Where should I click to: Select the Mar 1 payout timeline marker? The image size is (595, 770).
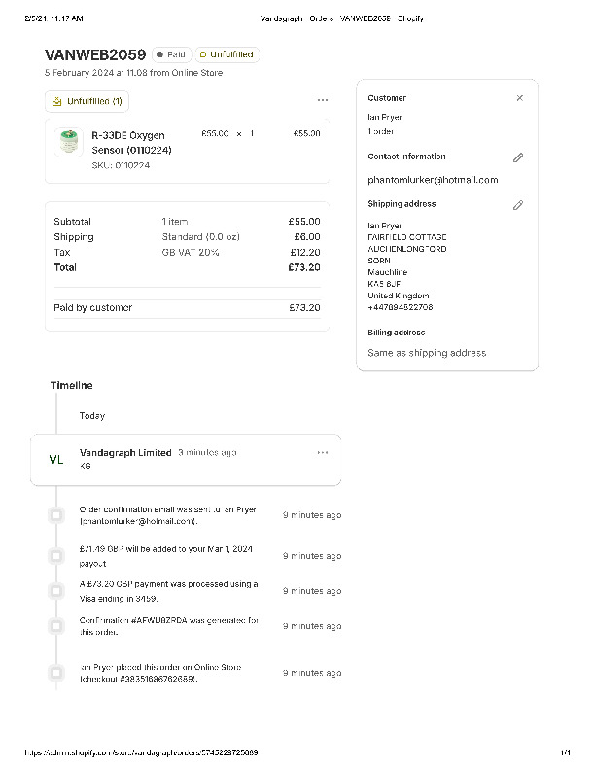(x=56, y=555)
